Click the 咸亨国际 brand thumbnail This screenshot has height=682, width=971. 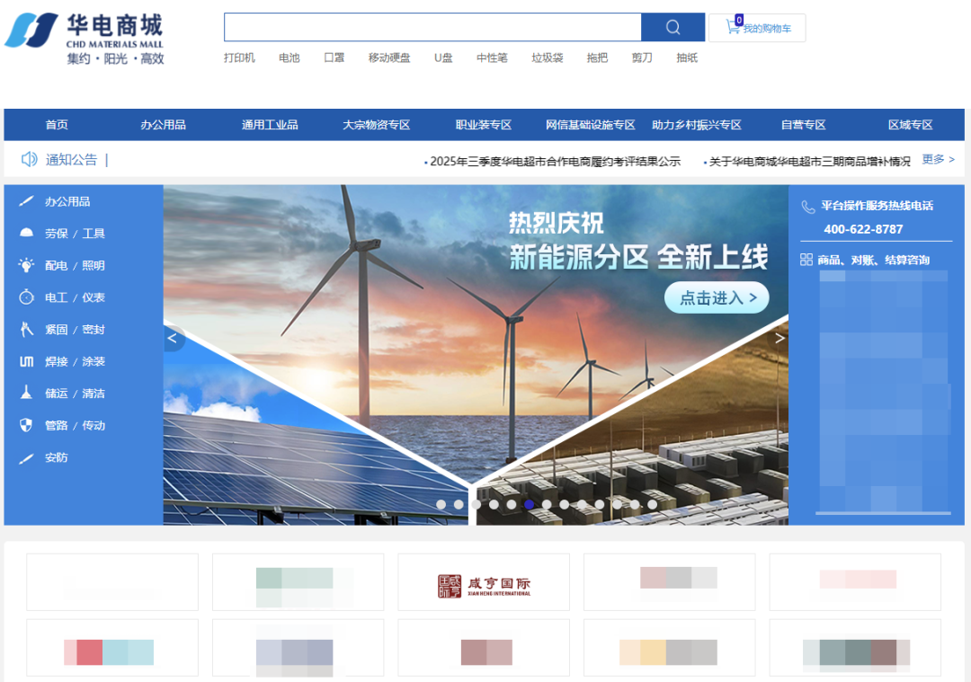pyautogui.click(x=484, y=586)
